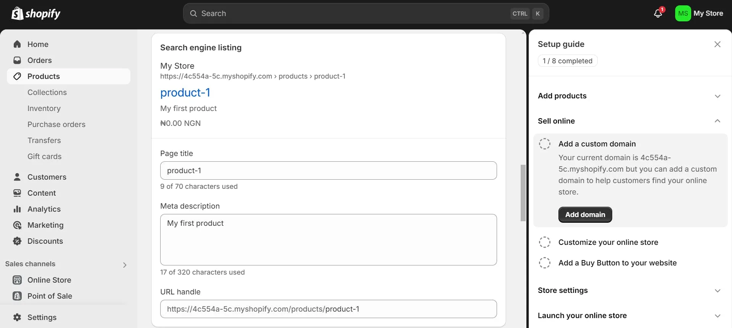The image size is (732, 328).
Task: Go to Home label in the sidebar
Action: [38, 44]
